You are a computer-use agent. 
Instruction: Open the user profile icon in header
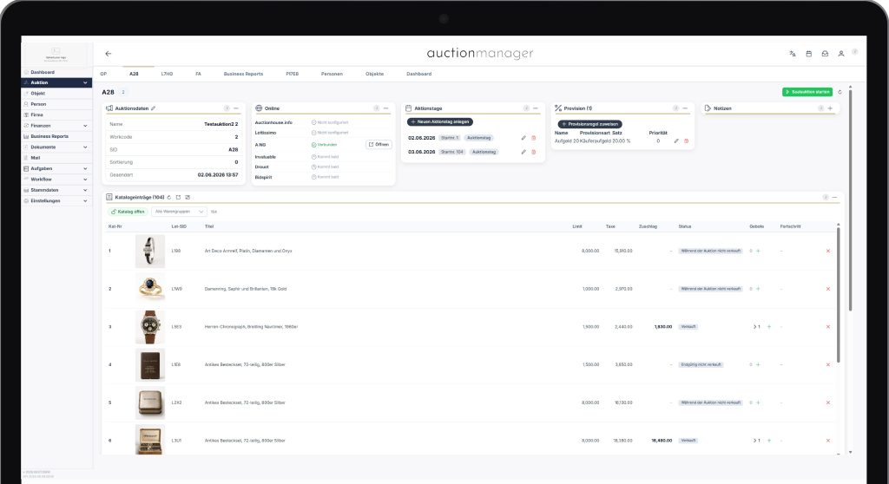click(x=840, y=54)
